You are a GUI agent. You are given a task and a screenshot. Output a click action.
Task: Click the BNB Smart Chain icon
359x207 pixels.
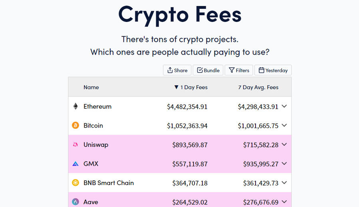coord(75,183)
